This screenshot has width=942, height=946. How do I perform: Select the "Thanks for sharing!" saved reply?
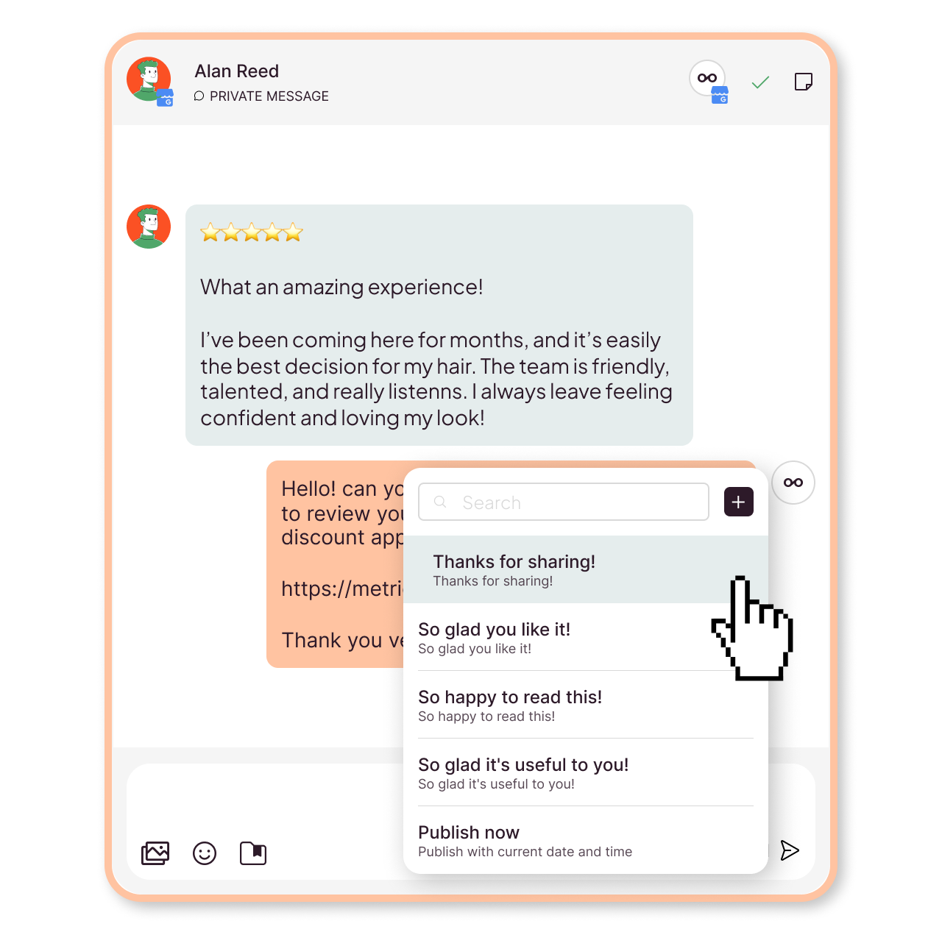pos(586,570)
